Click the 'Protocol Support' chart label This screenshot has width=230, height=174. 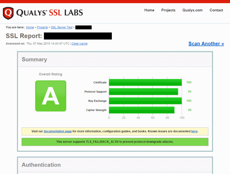pos(95,92)
